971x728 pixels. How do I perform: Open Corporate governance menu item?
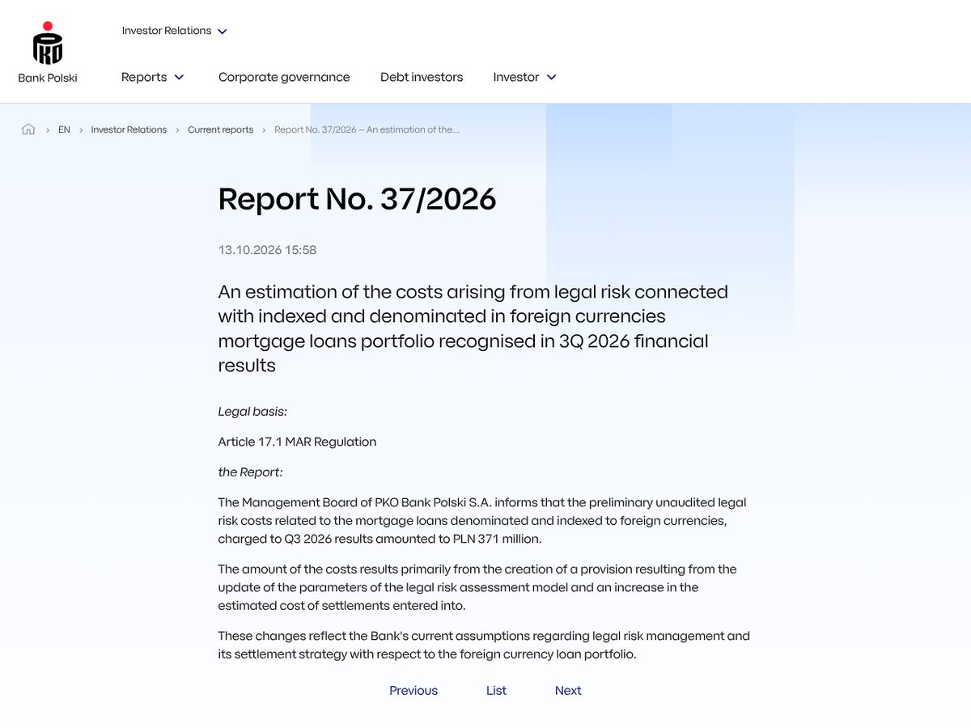point(284,78)
